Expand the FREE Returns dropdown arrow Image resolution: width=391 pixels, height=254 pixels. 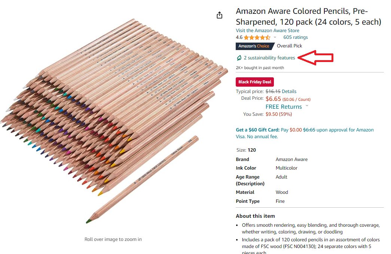tap(307, 106)
